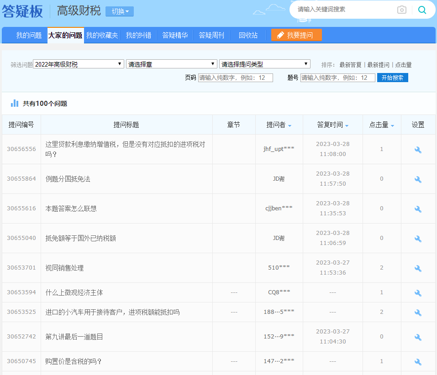Click the camera image search icon
The width and height of the screenshot is (437, 375).
(401, 10)
